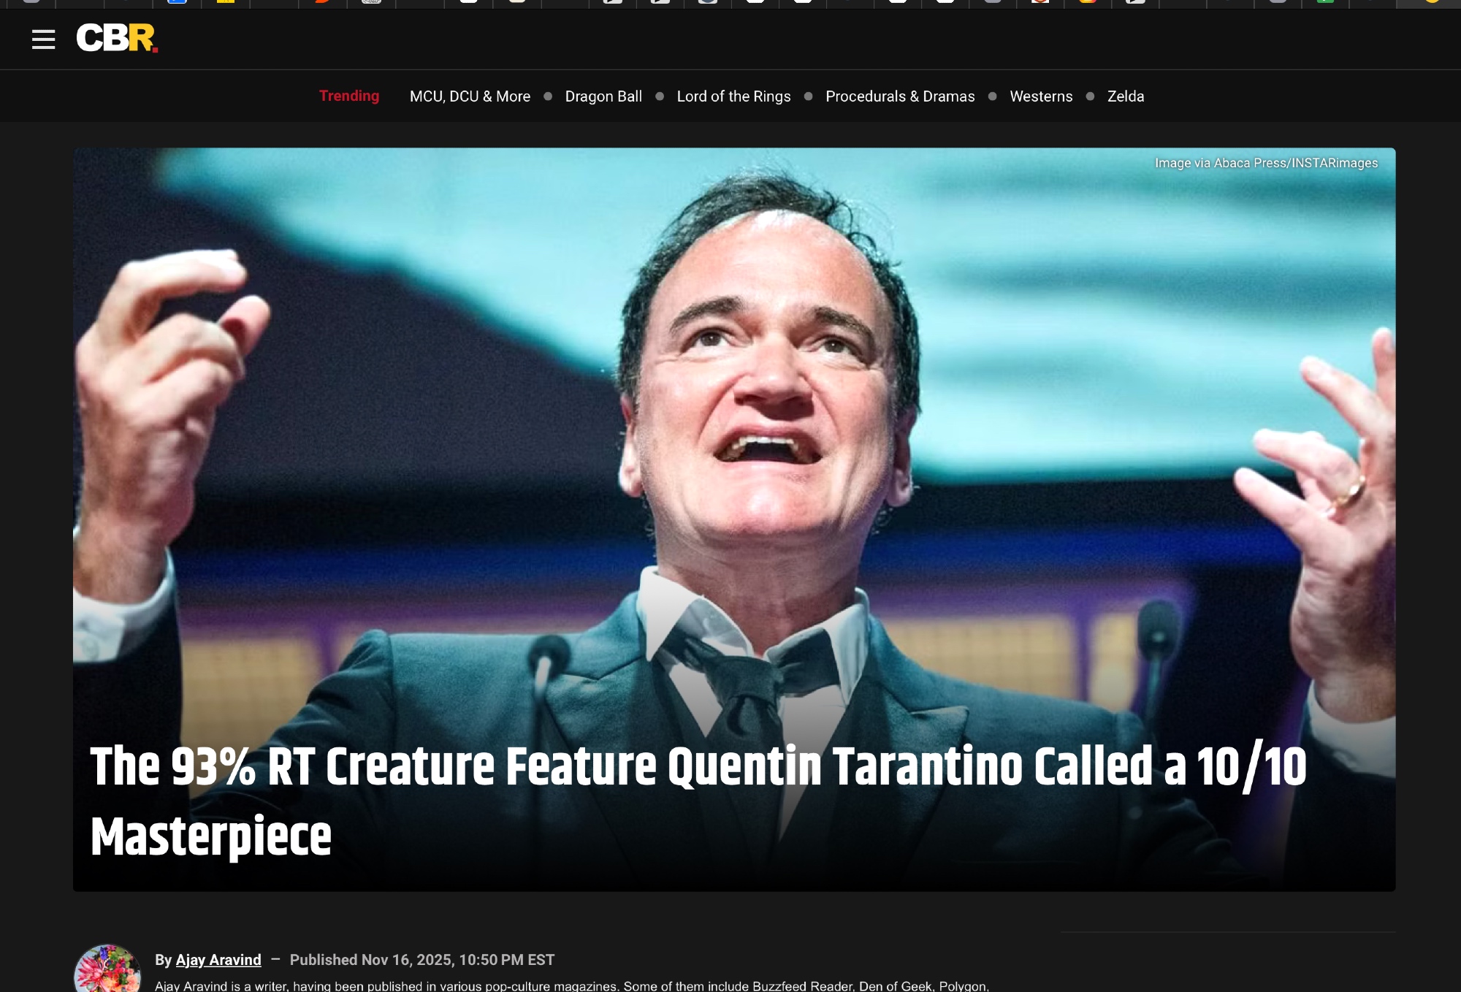Select Procedurals & Dramas in the trending bar

coord(900,96)
